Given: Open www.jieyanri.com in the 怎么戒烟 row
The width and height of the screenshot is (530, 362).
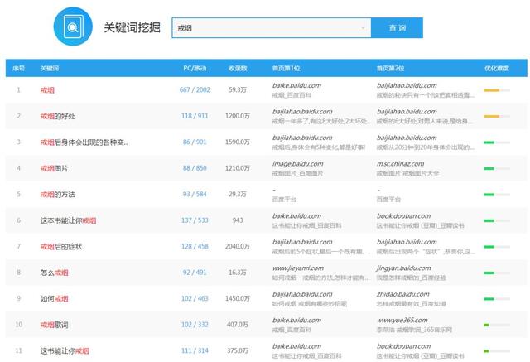Looking at the screenshot, I should (x=301, y=268).
